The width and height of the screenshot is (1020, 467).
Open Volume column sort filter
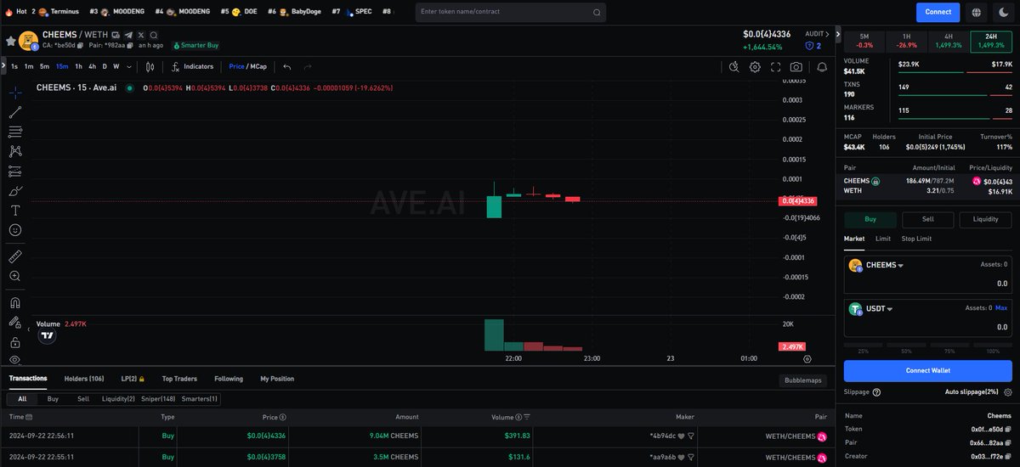click(x=528, y=417)
